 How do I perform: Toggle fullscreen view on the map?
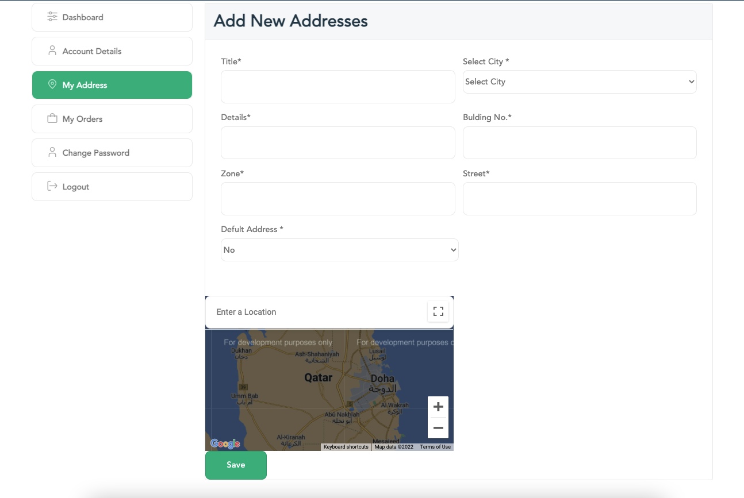point(438,312)
